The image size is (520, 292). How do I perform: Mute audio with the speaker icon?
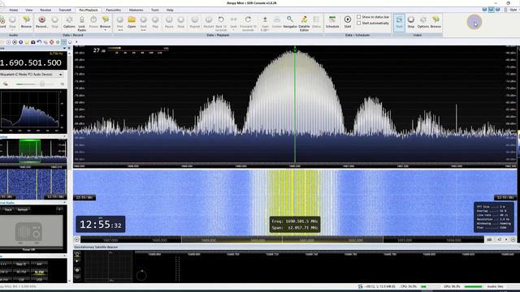pyautogui.click(x=6, y=84)
